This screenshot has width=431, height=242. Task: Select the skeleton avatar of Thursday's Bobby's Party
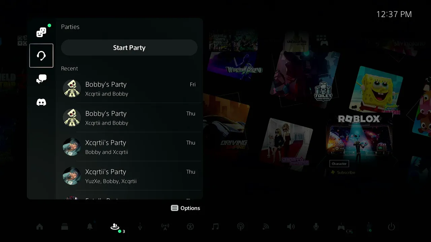(x=72, y=118)
